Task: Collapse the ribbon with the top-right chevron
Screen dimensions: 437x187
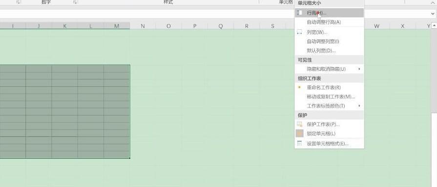Action: (433, 2)
